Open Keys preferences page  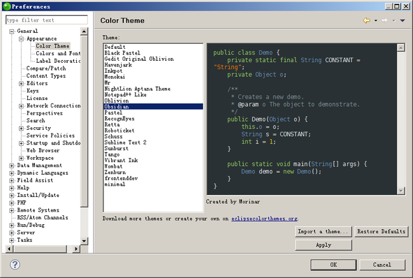click(32, 91)
